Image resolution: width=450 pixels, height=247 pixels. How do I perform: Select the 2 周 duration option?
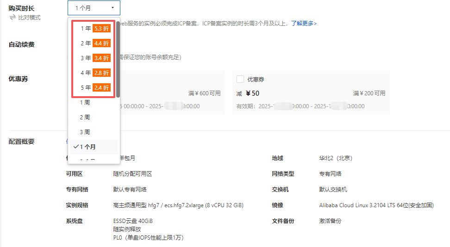pyautogui.click(x=85, y=117)
